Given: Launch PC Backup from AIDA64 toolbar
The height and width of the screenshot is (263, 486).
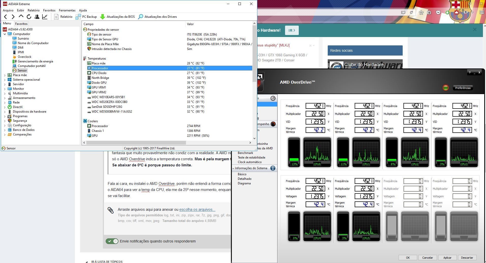Looking at the screenshot, I should (x=86, y=17).
